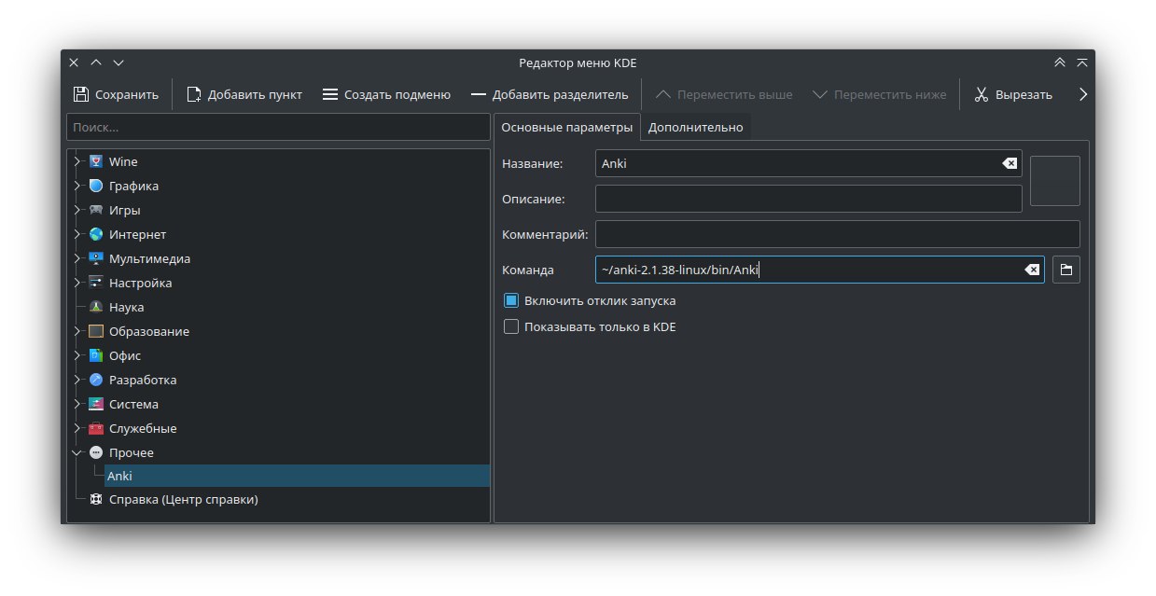Image resolution: width=1156 pixels, height=596 pixels.
Task: Focus the Поиск search field
Action: coord(278,127)
